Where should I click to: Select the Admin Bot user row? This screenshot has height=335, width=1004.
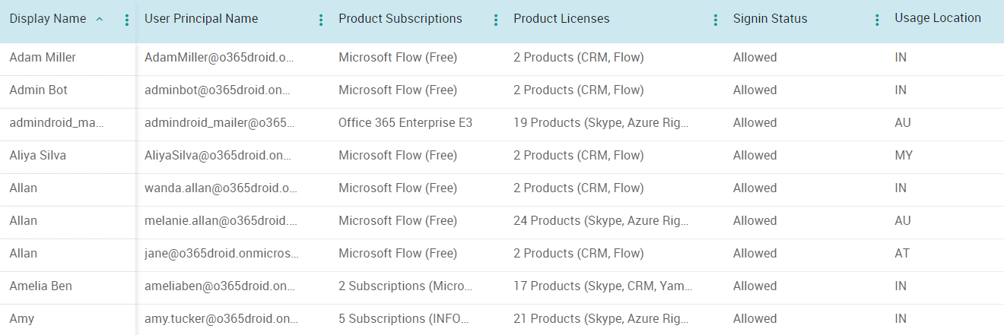coord(38,90)
